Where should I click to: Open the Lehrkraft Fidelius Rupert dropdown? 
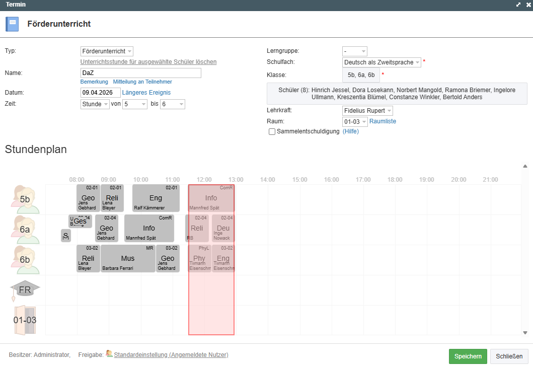click(x=367, y=111)
